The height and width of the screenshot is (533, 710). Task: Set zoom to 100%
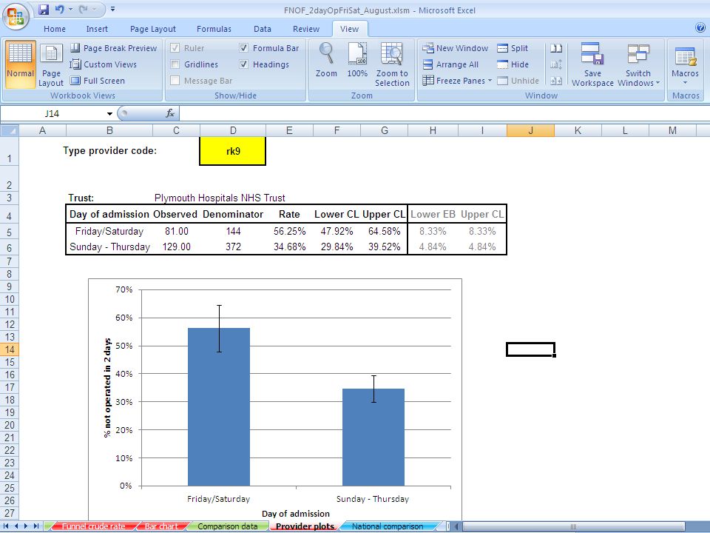click(x=357, y=60)
